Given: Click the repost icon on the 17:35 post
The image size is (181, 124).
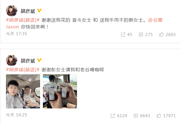Looking at the screenshot, I should pyautogui.click(x=123, y=35).
